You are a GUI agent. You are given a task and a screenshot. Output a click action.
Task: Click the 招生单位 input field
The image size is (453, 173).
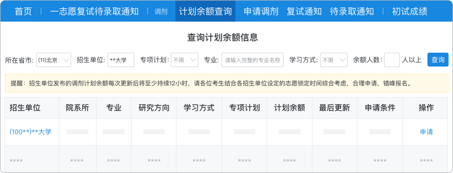[x=121, y=60]
